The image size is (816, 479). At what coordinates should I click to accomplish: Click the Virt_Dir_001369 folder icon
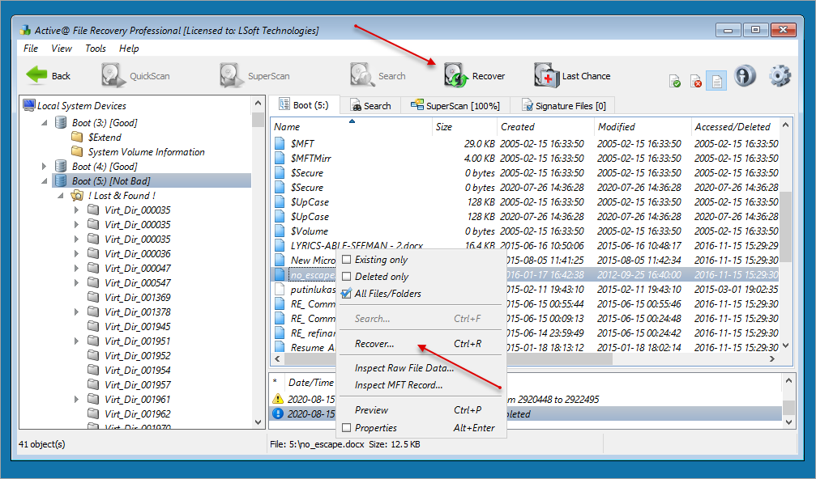pyautogui.click(x=94, y=297)
